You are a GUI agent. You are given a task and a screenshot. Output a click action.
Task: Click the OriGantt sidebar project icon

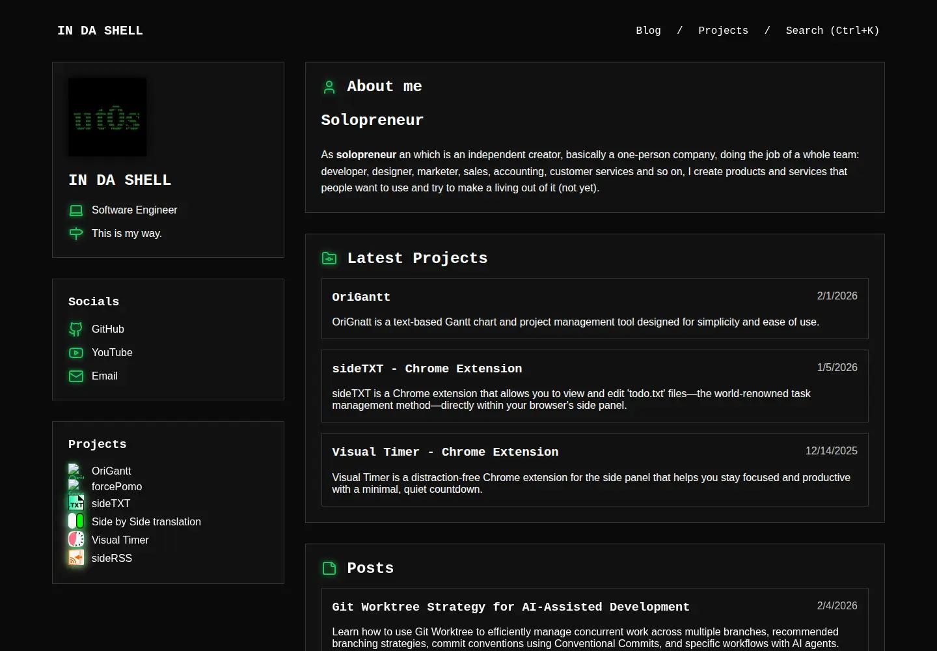(76, 471)
